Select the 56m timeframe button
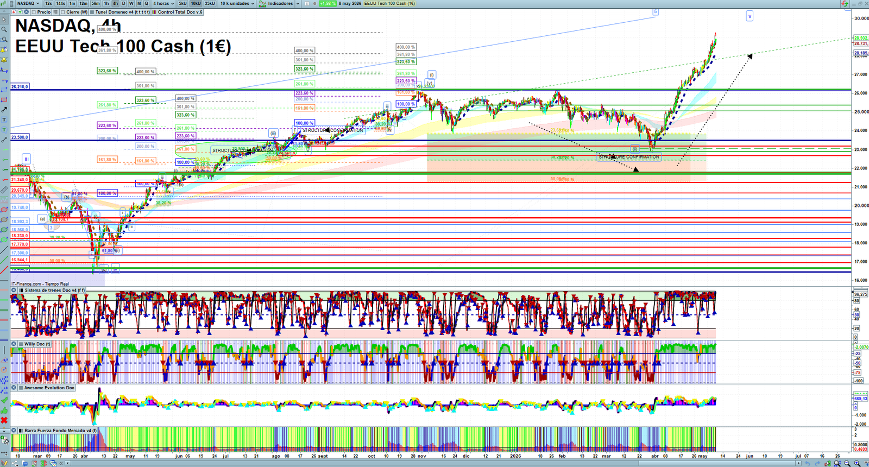 (96, 3)
